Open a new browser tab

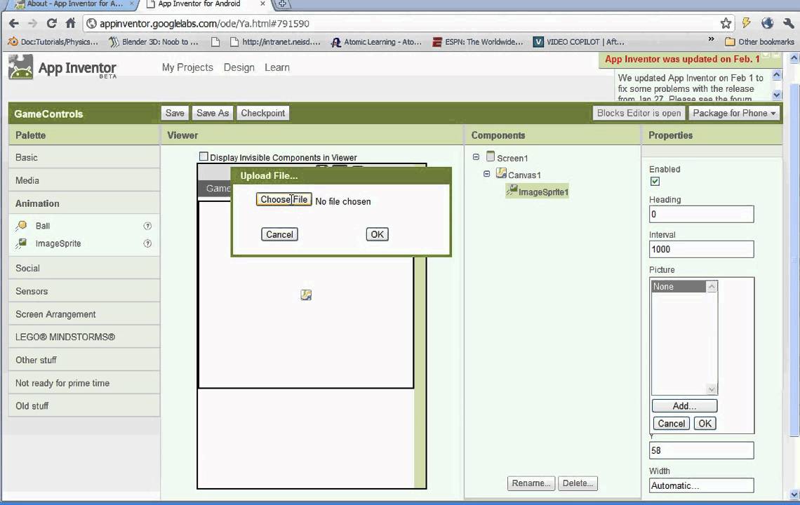[x=282, y=4]
